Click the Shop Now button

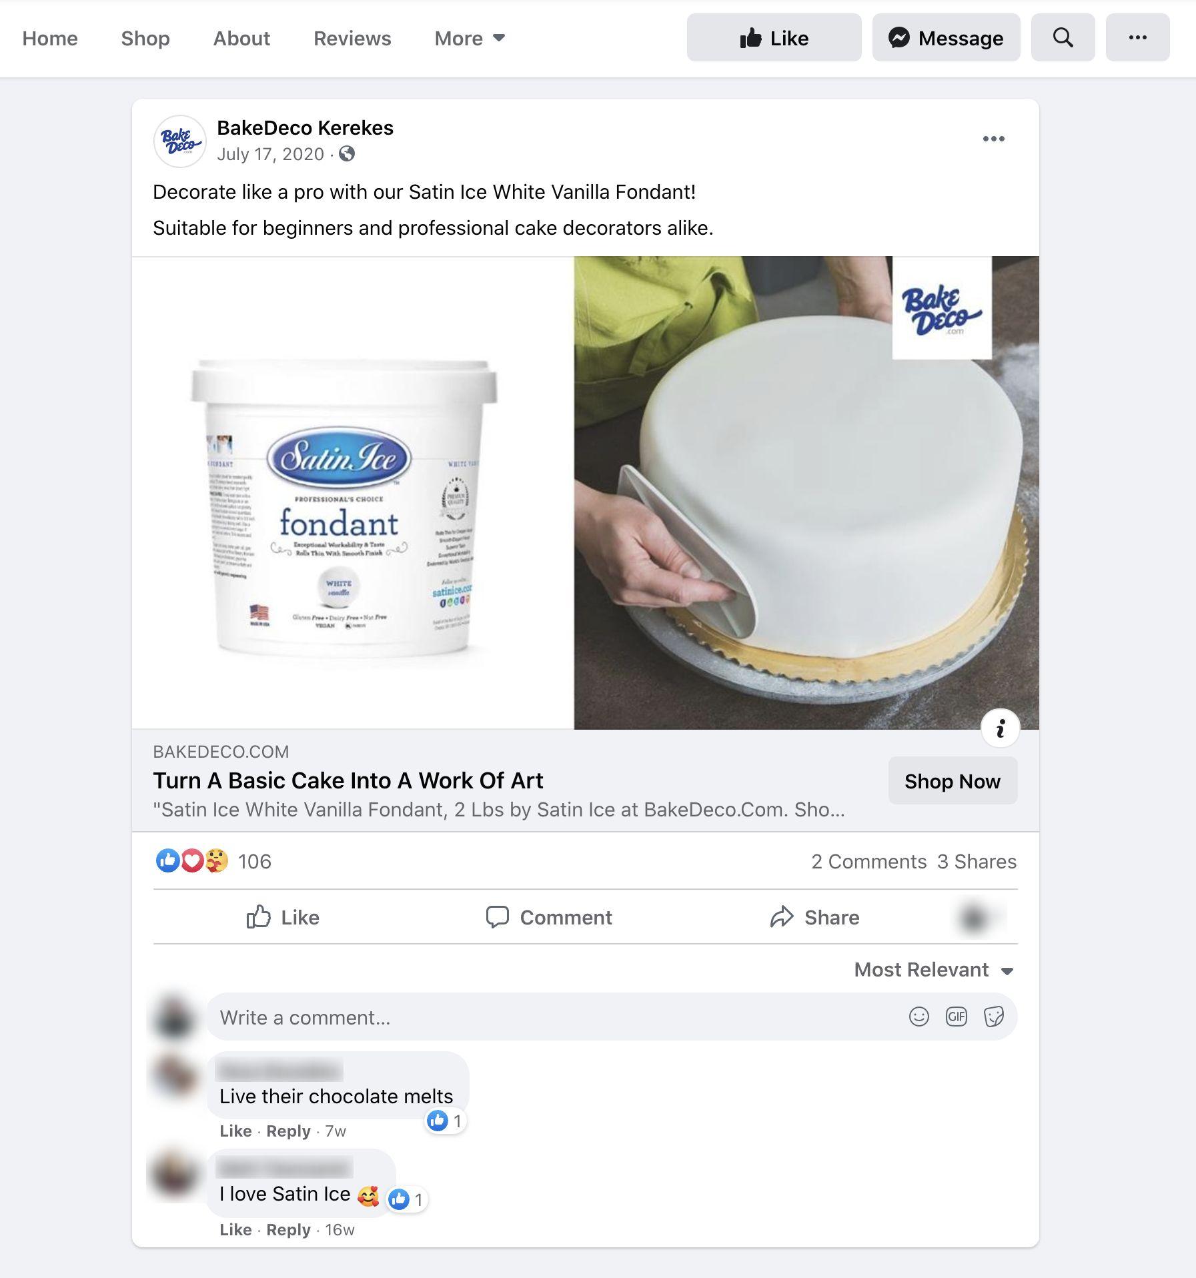pos(953,780)
